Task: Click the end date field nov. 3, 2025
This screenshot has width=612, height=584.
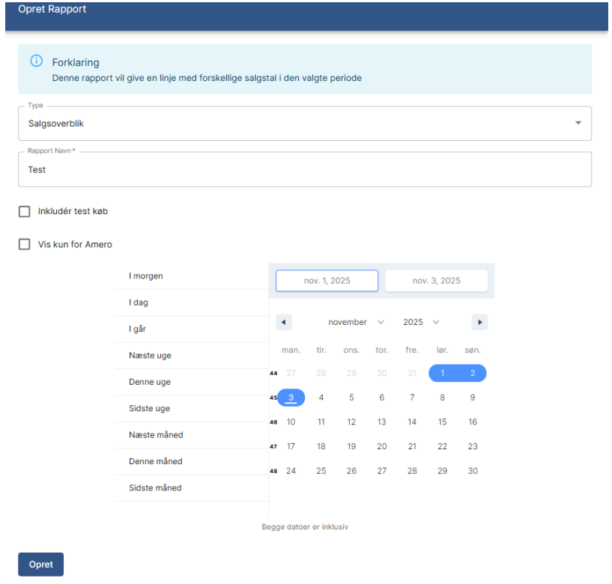Action: (x=436, y=281)
